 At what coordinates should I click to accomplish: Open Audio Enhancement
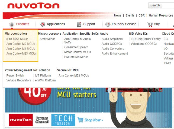pyautogui.click(x=115, y=54)
